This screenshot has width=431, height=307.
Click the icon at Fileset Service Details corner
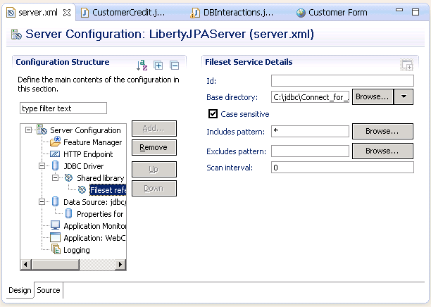(x=406, y=65)
